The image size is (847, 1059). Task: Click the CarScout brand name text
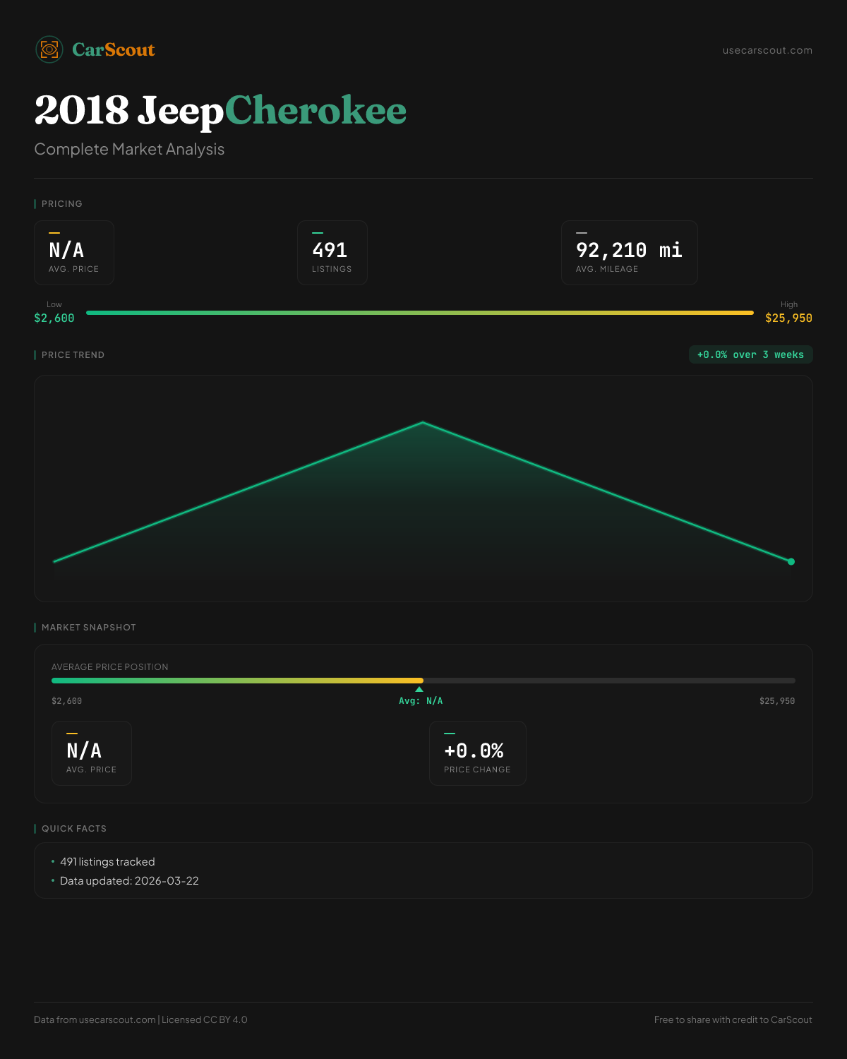pyautogui.click(x=113, y=49)
